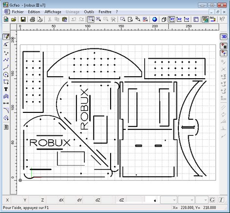The width and height of the screenshot is (230, 213).
Task: Save the drawing with the floppy disk icon
Action: click(x=23, y=20)
